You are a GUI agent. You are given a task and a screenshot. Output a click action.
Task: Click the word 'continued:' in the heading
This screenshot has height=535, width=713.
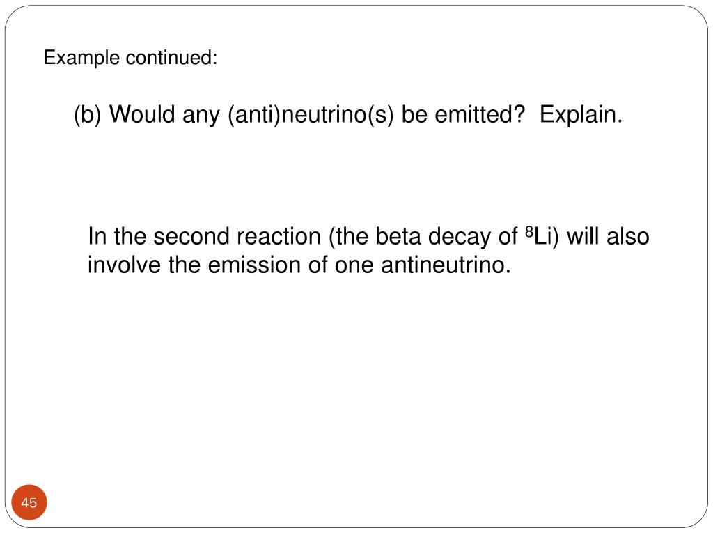pyautogui.click(x=172, y=58)
